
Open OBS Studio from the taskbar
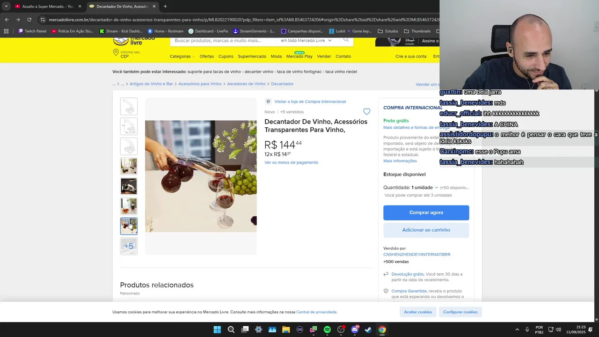pyautogui.click(x=341, y=330)
